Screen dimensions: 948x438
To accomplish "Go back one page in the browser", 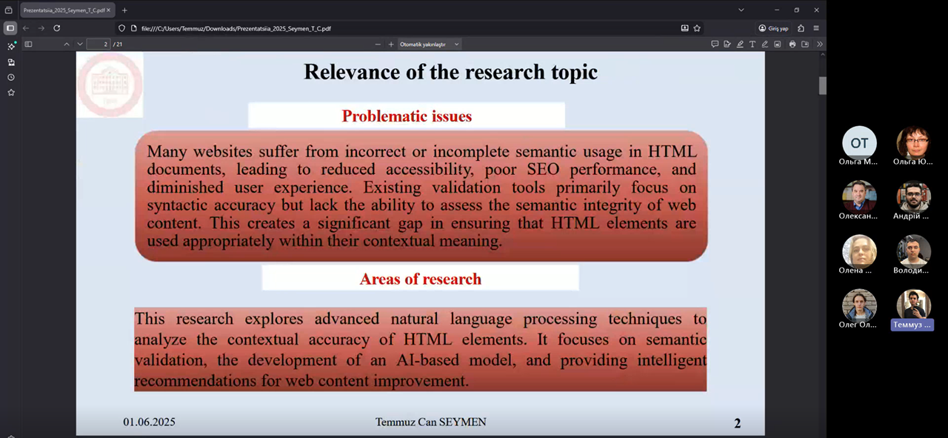I will [26, 28].
